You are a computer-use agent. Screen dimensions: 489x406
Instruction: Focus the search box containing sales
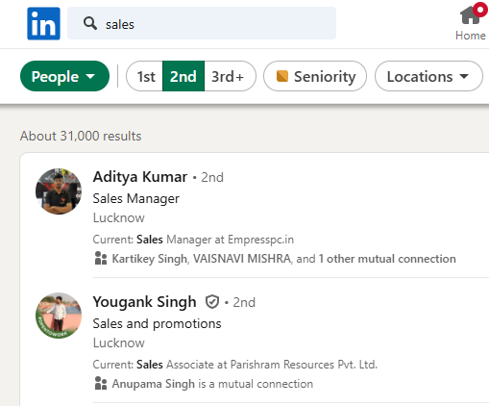(202, 23)
